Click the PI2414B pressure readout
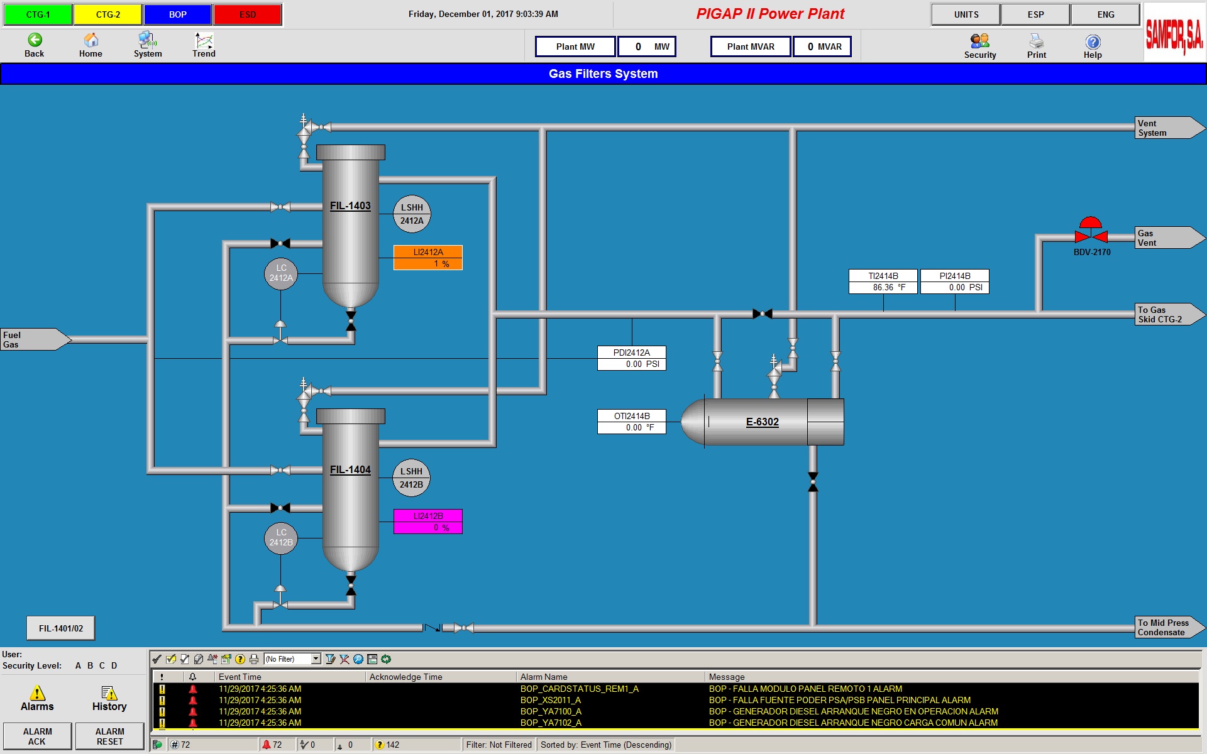 coord(955,281)
